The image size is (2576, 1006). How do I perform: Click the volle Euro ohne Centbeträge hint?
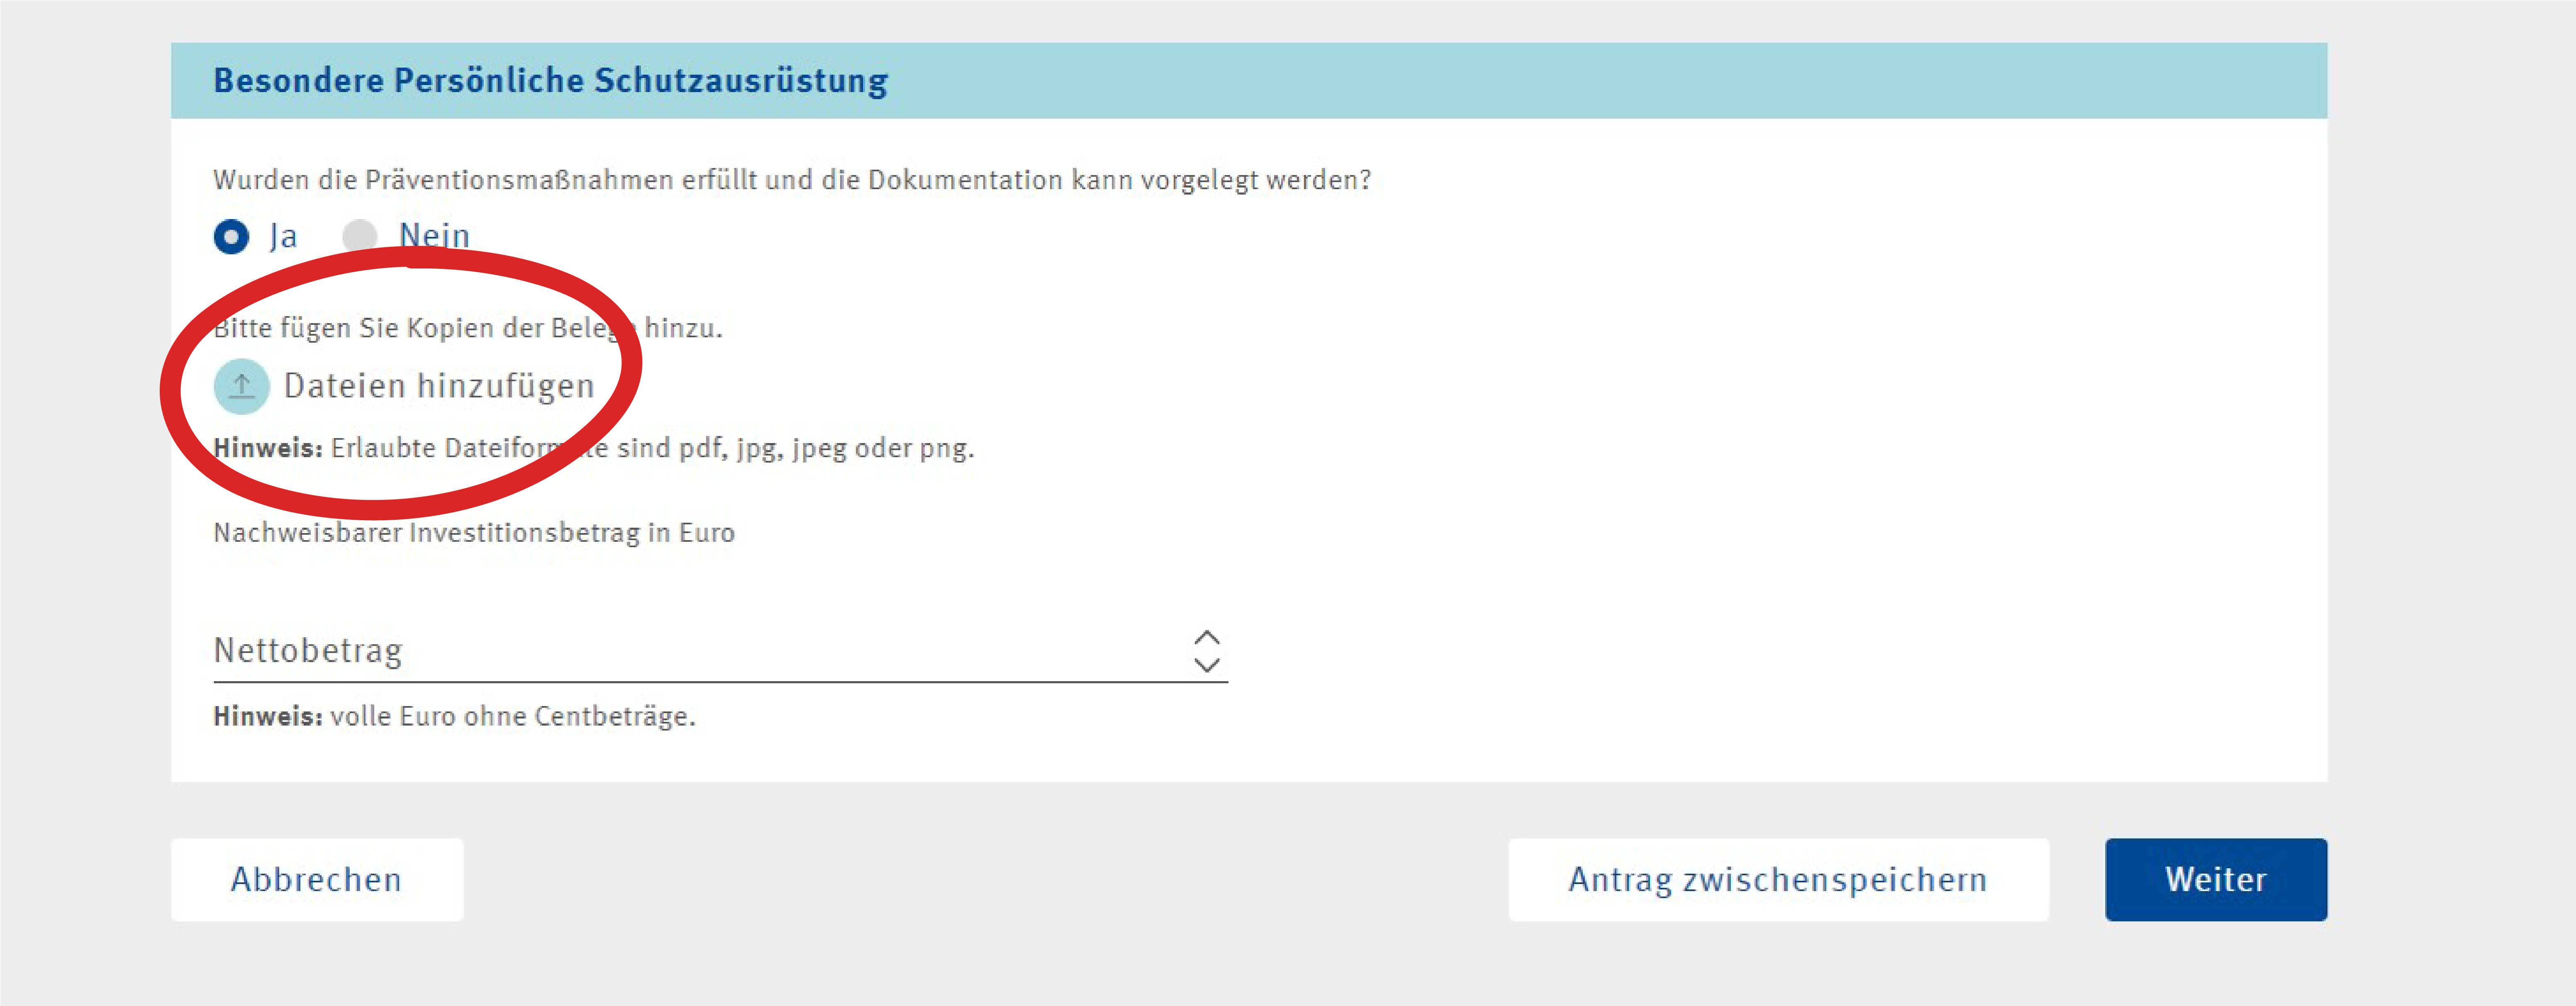coord(454,717)
